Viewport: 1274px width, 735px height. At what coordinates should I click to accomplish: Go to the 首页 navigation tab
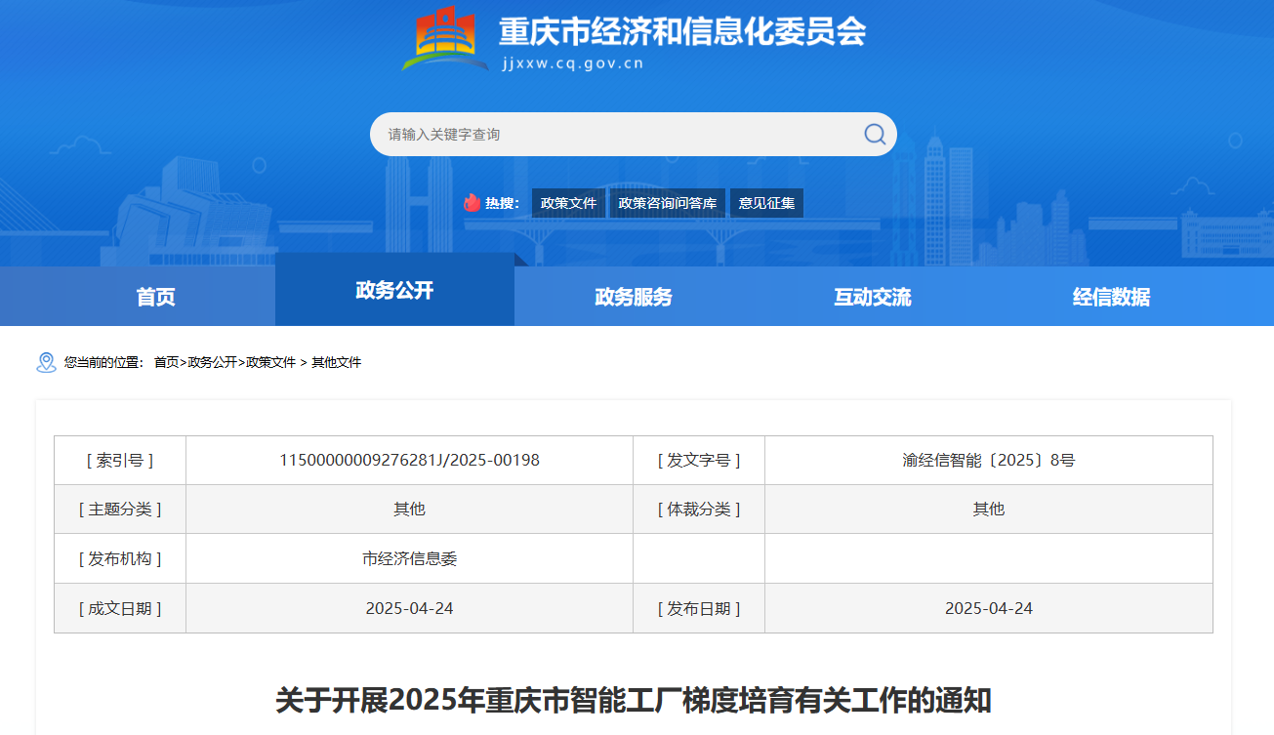point(156,297)
